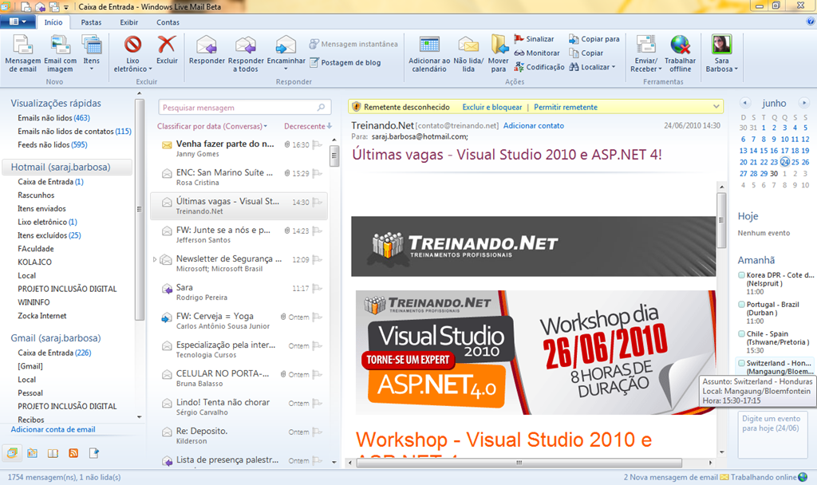This screenshot has height=485, width=817.
Task: Click Mensagem de email new message icon
Action: pos(22,45)
